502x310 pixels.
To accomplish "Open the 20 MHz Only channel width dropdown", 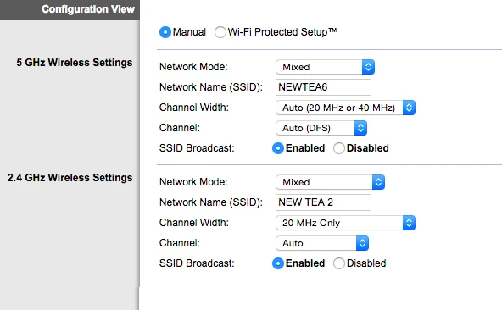I will tap(345, 223).
